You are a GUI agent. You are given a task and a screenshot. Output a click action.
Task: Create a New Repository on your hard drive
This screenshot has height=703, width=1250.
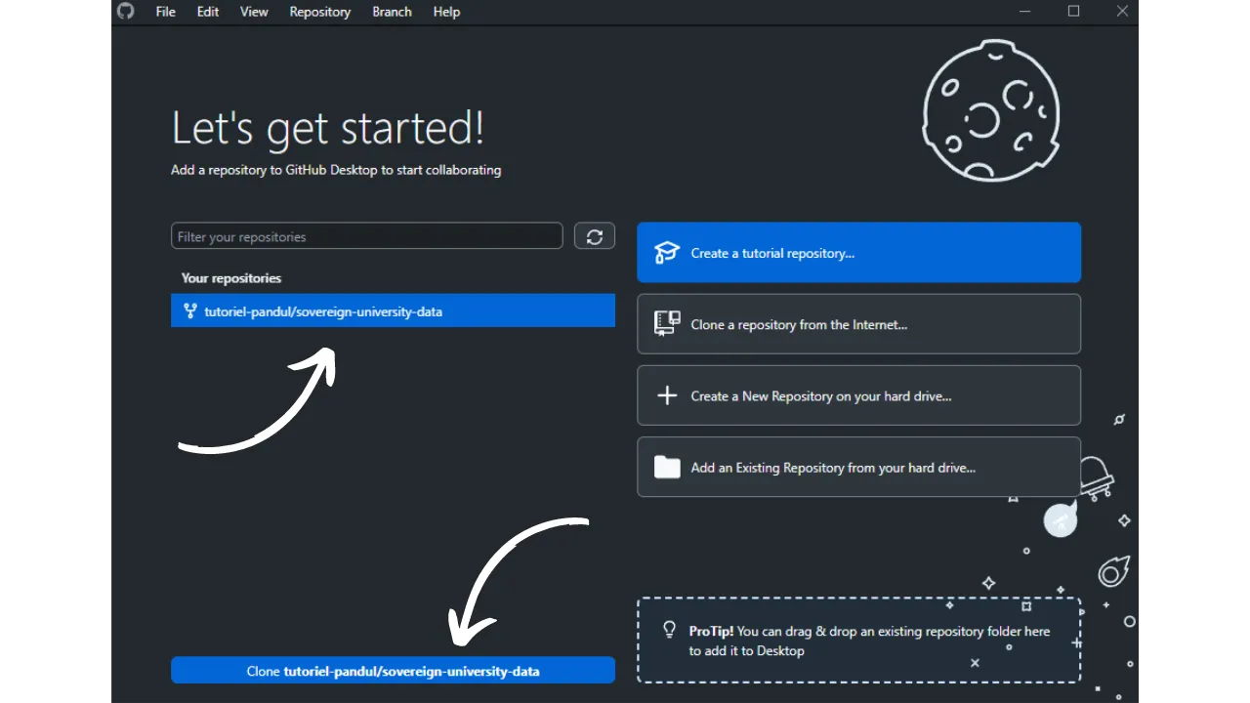tap(859, 395)
